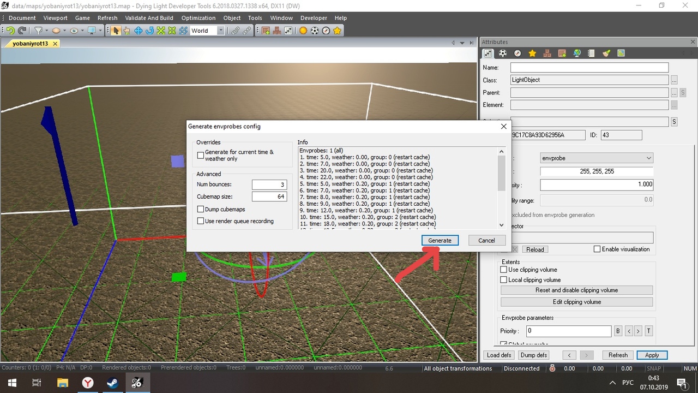Open the paint brush tab in Attributes panel

[x=606, y=53]
